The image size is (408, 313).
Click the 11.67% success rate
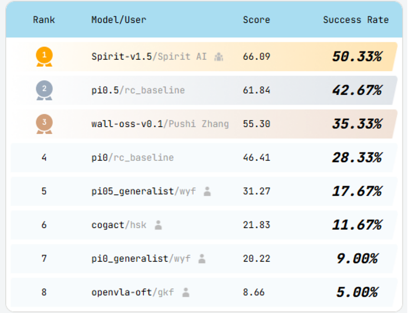(357, 225)
